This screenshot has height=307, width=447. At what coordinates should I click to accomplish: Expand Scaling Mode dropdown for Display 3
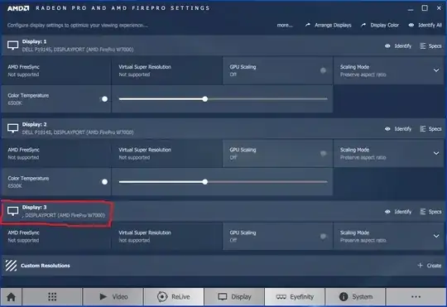[436, 236]
